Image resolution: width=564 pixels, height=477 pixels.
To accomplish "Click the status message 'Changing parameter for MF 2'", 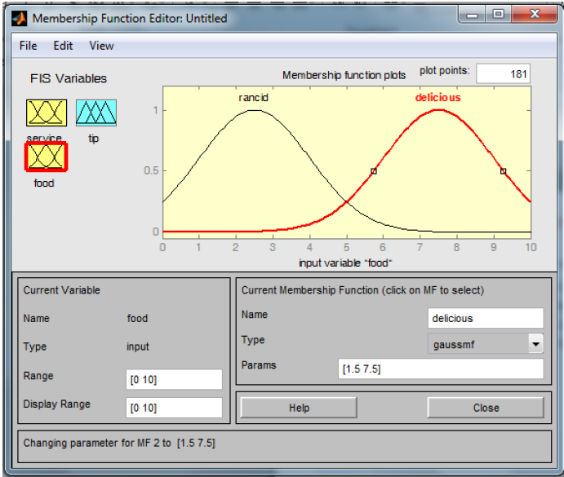I will click(119, 443).
